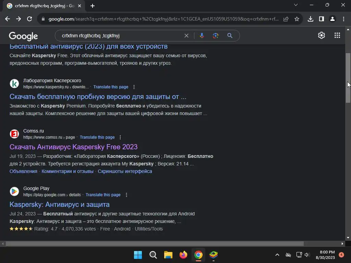Click the Kaspersky site favicon

[14, 84]
